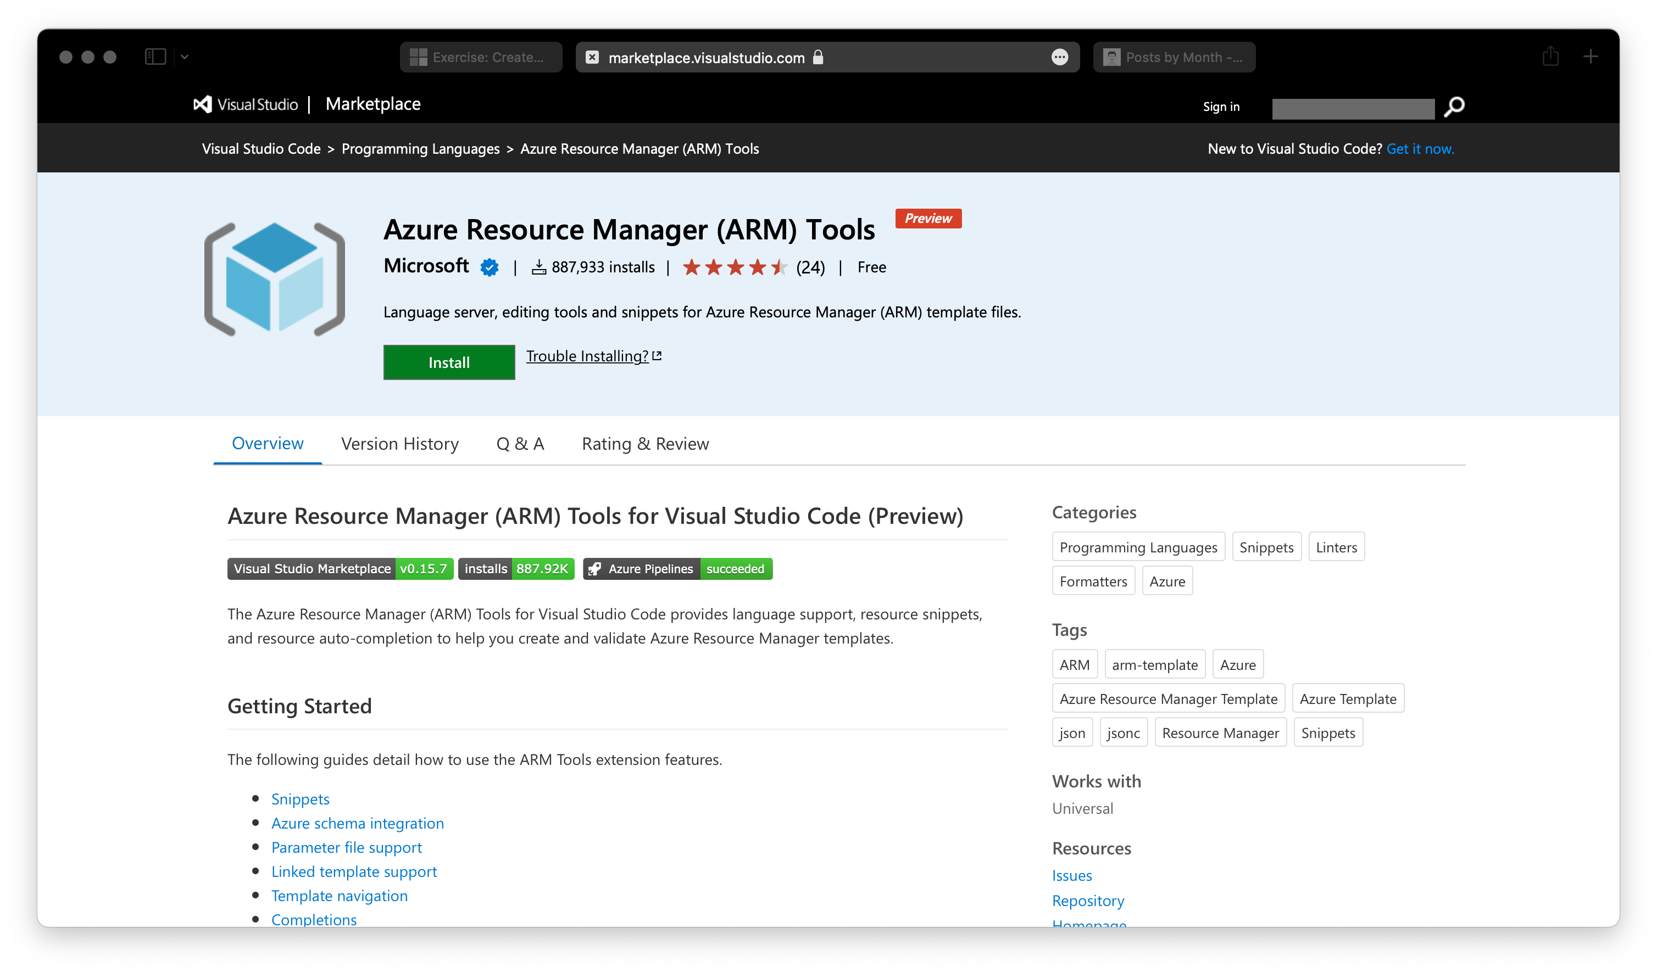1657x973 pixels.
Task: Open Azure schema integration link
Action: [358, 823]
